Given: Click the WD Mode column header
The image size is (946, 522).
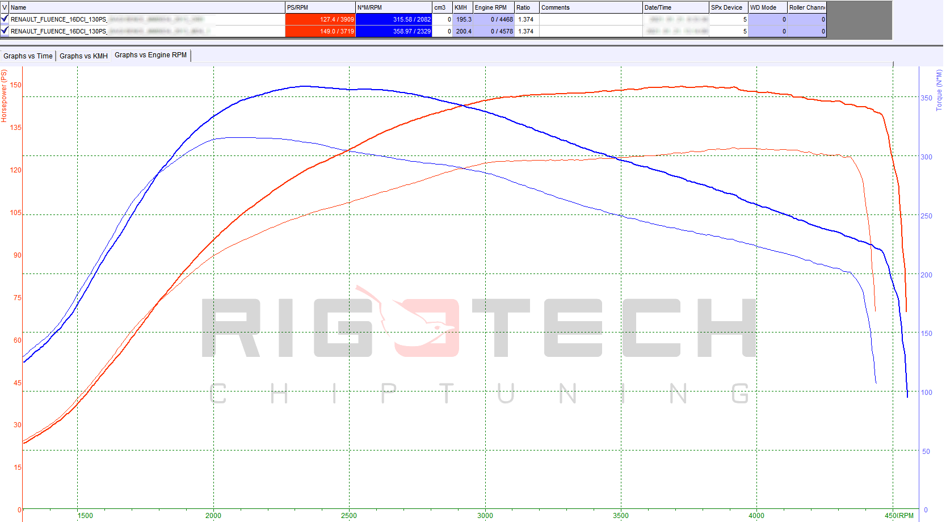Looking at the screenshot, I should 768,7.
